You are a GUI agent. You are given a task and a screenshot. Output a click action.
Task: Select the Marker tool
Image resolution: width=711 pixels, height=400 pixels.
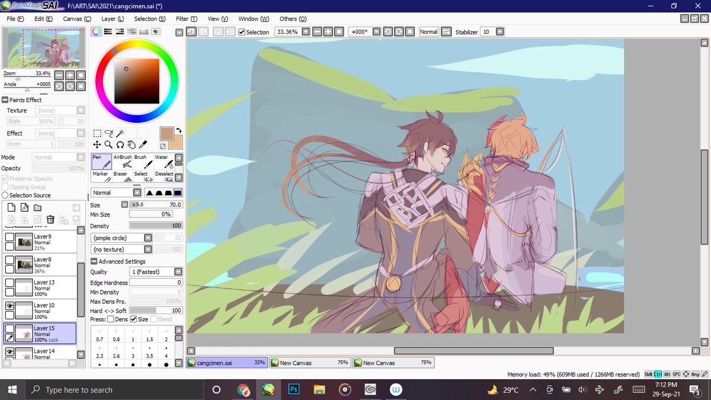point(101,176)
